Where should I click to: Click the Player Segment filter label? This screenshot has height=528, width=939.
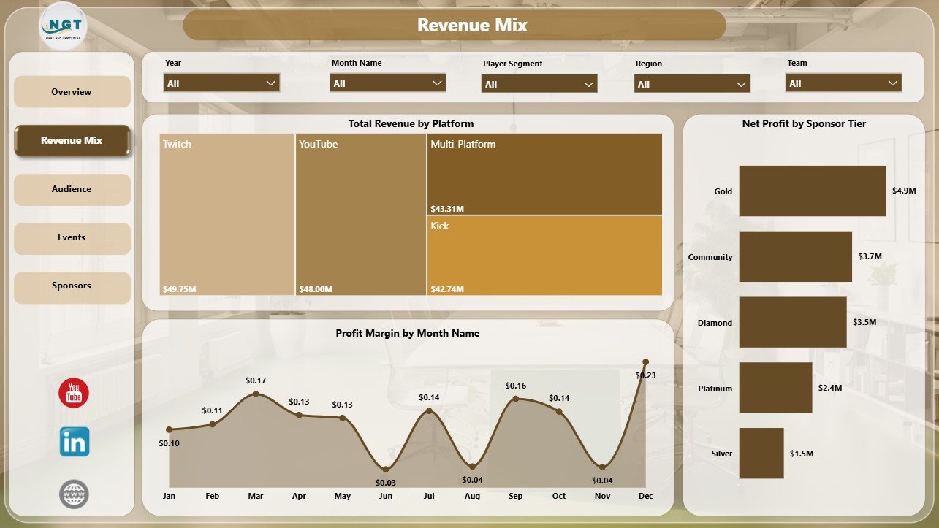point(512,64)
